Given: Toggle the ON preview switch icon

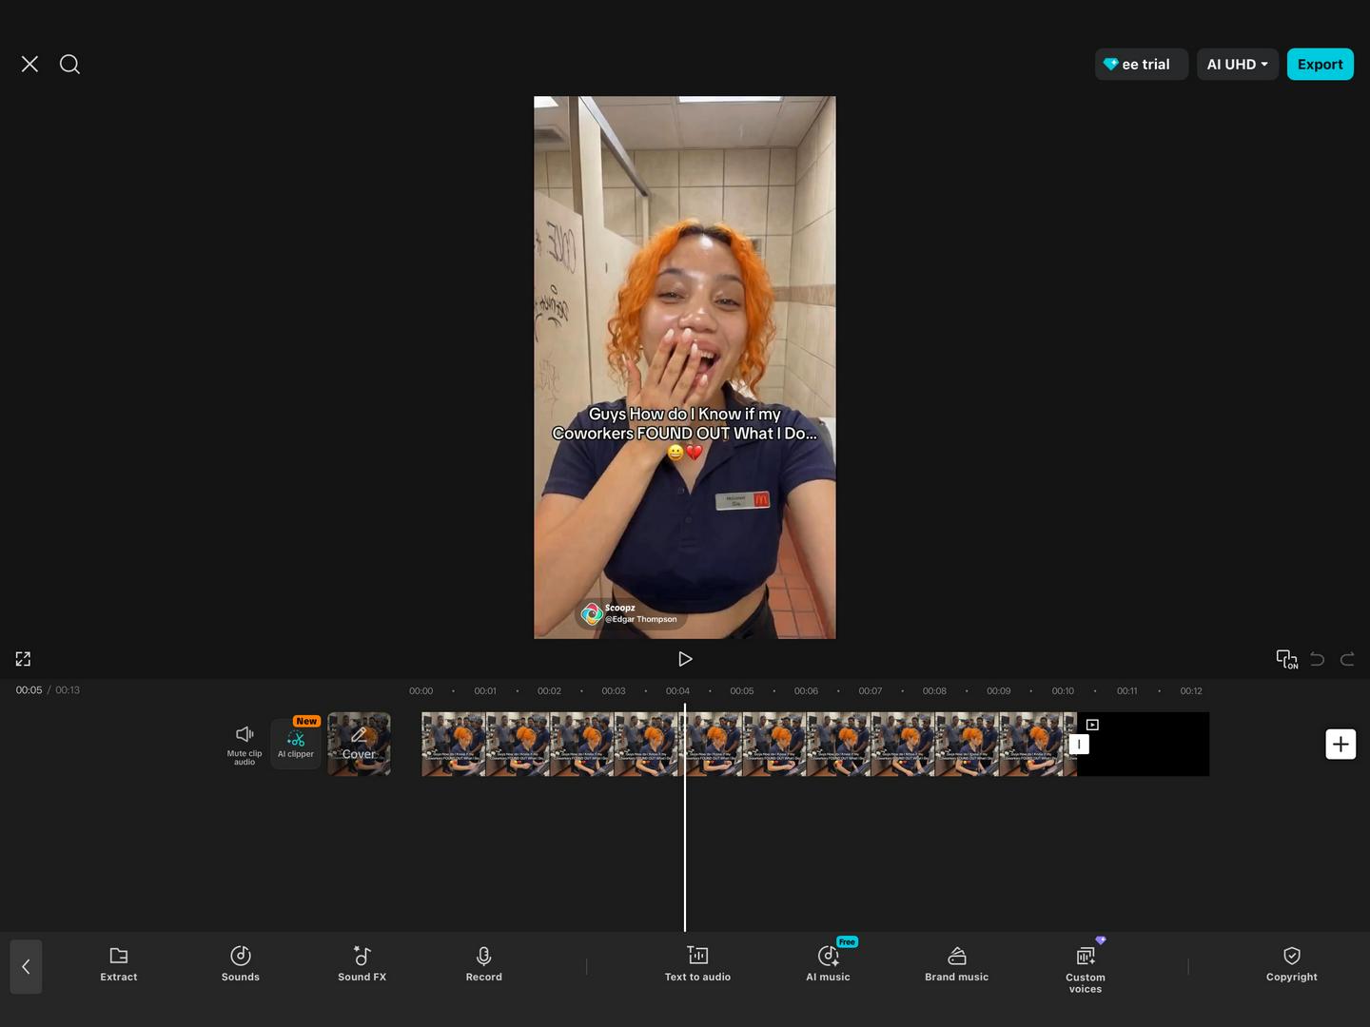Looking at the screenshot, I should pyautogui.click(x=1286, y=659).
